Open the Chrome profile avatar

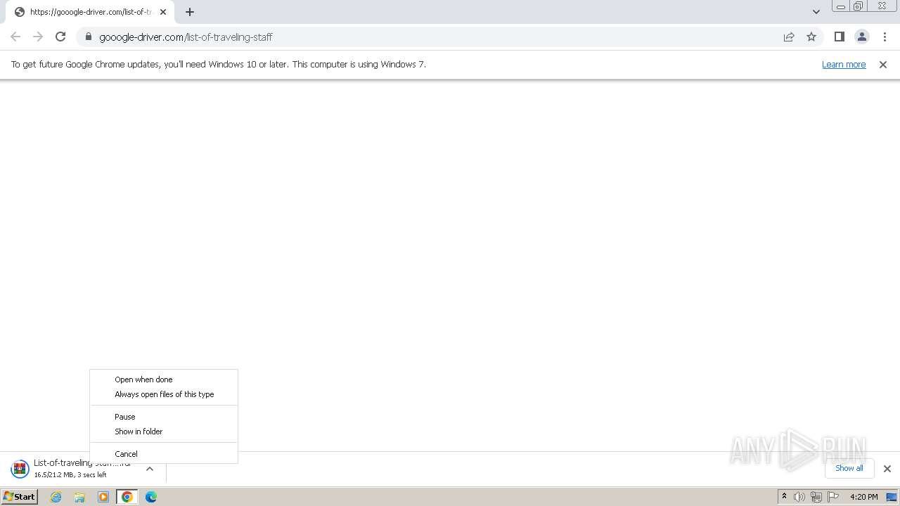[x=861, y=37]
